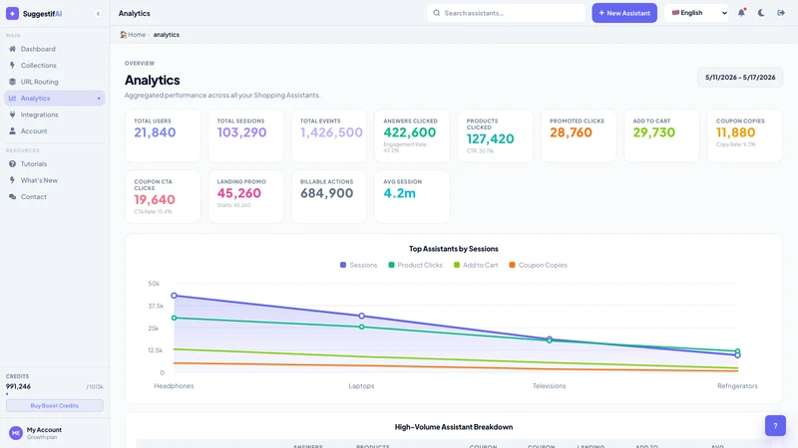The image size is (798, 448).
Task: Click the Total Sessions value 103,290
Action: tap(241, 132)
